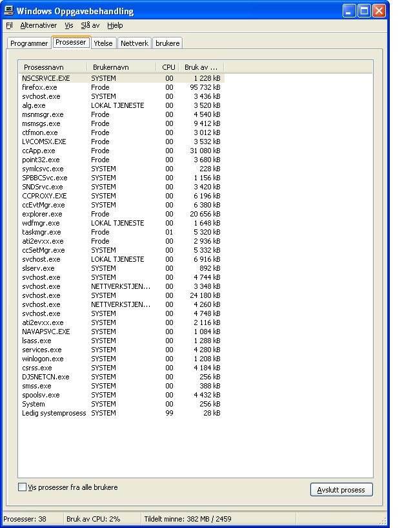Select the explorer.exe process
This screenshot has width=413, height=528.
coord(121,214)
